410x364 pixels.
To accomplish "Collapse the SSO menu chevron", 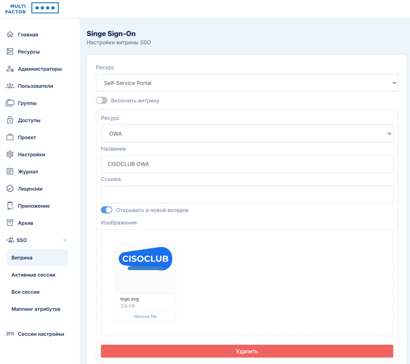I will pos(65,240).
